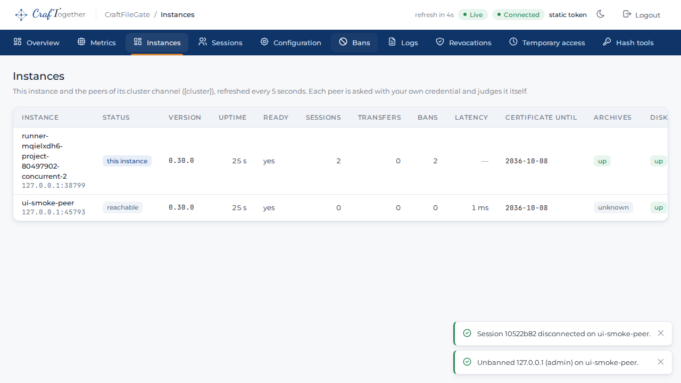681x383 pixels.
Task: Click the Archives column header
Action: coord(613,118)
